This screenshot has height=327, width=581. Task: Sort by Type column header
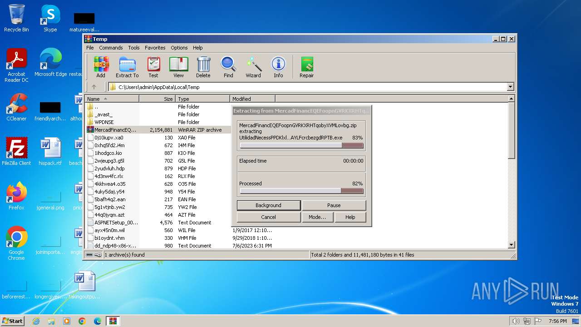point(203,99)
